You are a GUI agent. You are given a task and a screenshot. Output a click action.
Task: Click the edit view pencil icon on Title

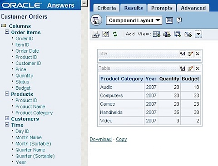pyautogui.click(x=190, y=54)
